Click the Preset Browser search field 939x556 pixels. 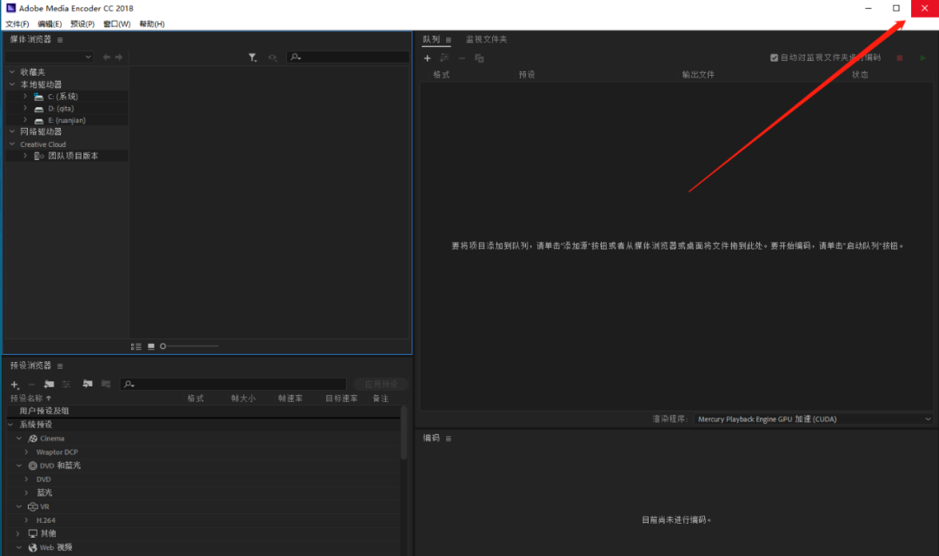pyautogui.click(x=234, y=384)
